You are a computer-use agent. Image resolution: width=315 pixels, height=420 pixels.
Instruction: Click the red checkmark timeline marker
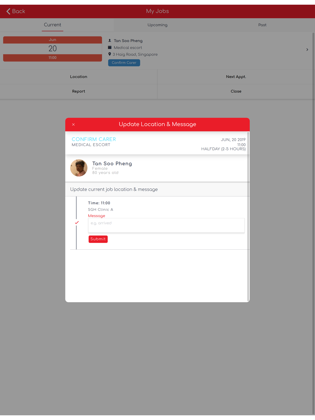77,223
